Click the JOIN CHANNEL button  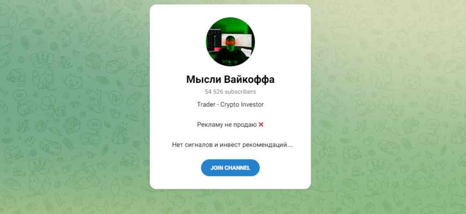[230, 167]
